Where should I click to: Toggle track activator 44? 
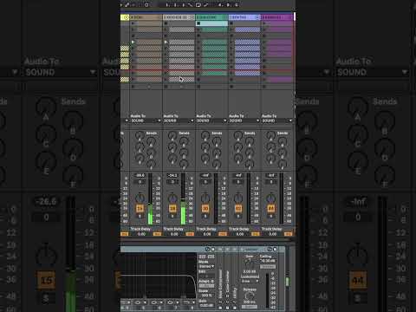point(271,209)
